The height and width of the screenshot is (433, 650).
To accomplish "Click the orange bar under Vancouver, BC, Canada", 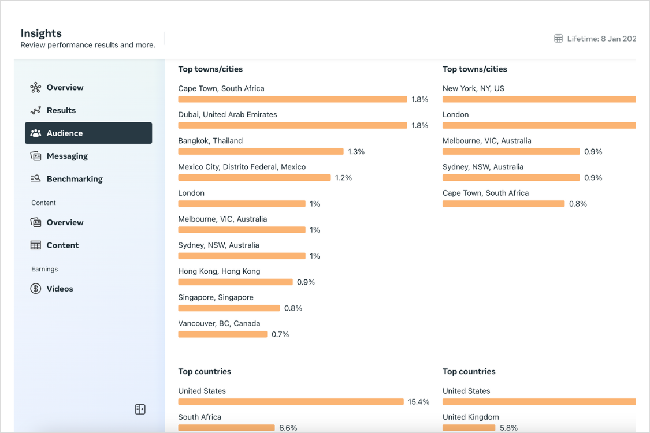I will pyautogui.click(x=222, y=334).
